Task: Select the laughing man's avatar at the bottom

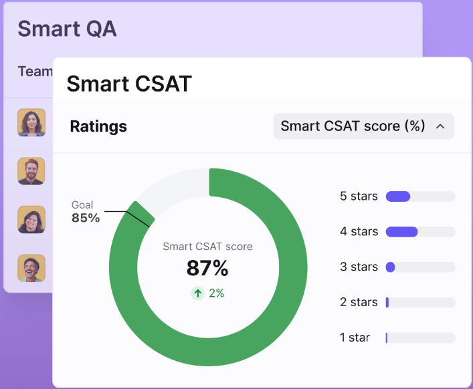Action: (31, 268)
